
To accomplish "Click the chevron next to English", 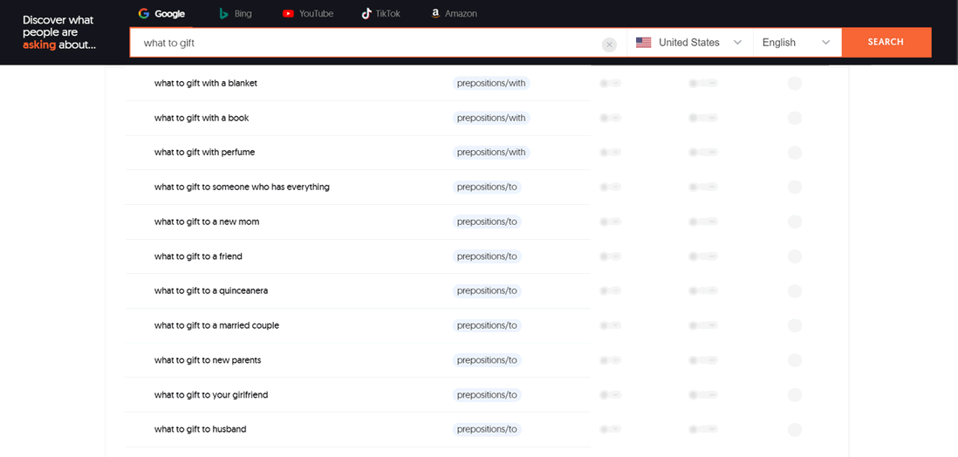I will (825, 43).
